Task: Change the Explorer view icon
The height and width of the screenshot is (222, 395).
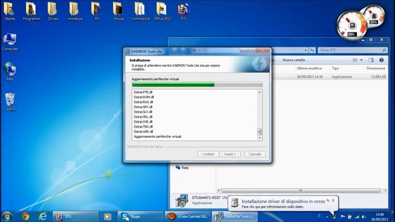Action: click(355, 60)
